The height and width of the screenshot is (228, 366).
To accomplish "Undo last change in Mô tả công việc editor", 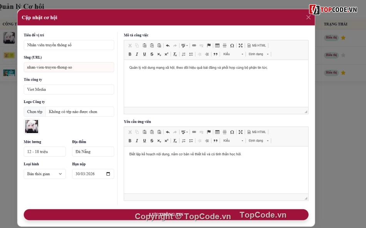I will point(168,46).
